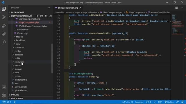
Task: Click the lightning bolt status bar icon
Action: (15, 102)
